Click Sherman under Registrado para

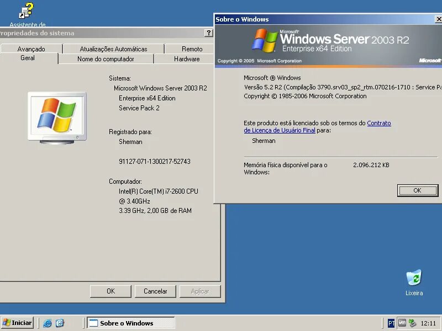(x=130, y=142)
